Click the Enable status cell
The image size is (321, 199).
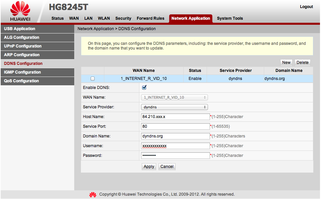(x=195, y=79)
